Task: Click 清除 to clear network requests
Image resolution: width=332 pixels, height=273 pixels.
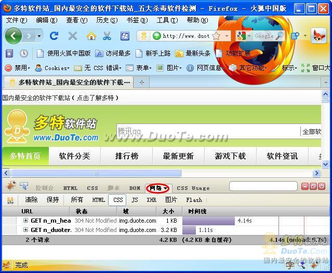Action: [31, 200]
